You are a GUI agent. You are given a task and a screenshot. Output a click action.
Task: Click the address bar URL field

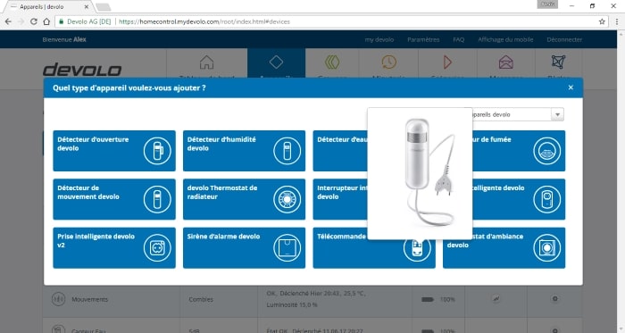331,21
